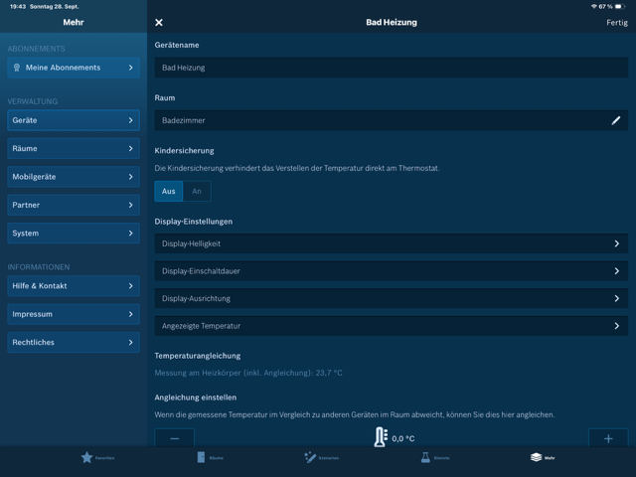Viewport: 636px width, 477px height.
Task: Click the Gerätename text field
Action: (x=391, y=68)
